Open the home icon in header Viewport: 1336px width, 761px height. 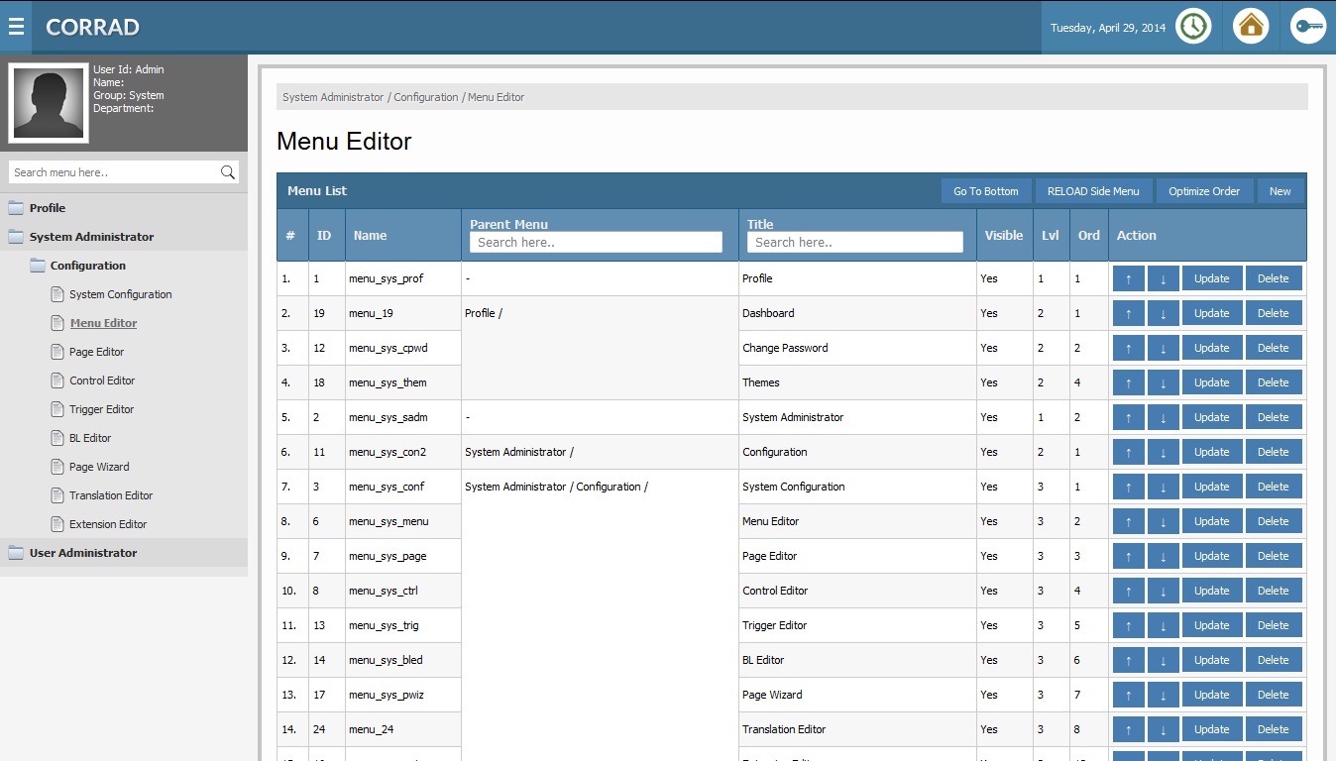coord(1251,27)
